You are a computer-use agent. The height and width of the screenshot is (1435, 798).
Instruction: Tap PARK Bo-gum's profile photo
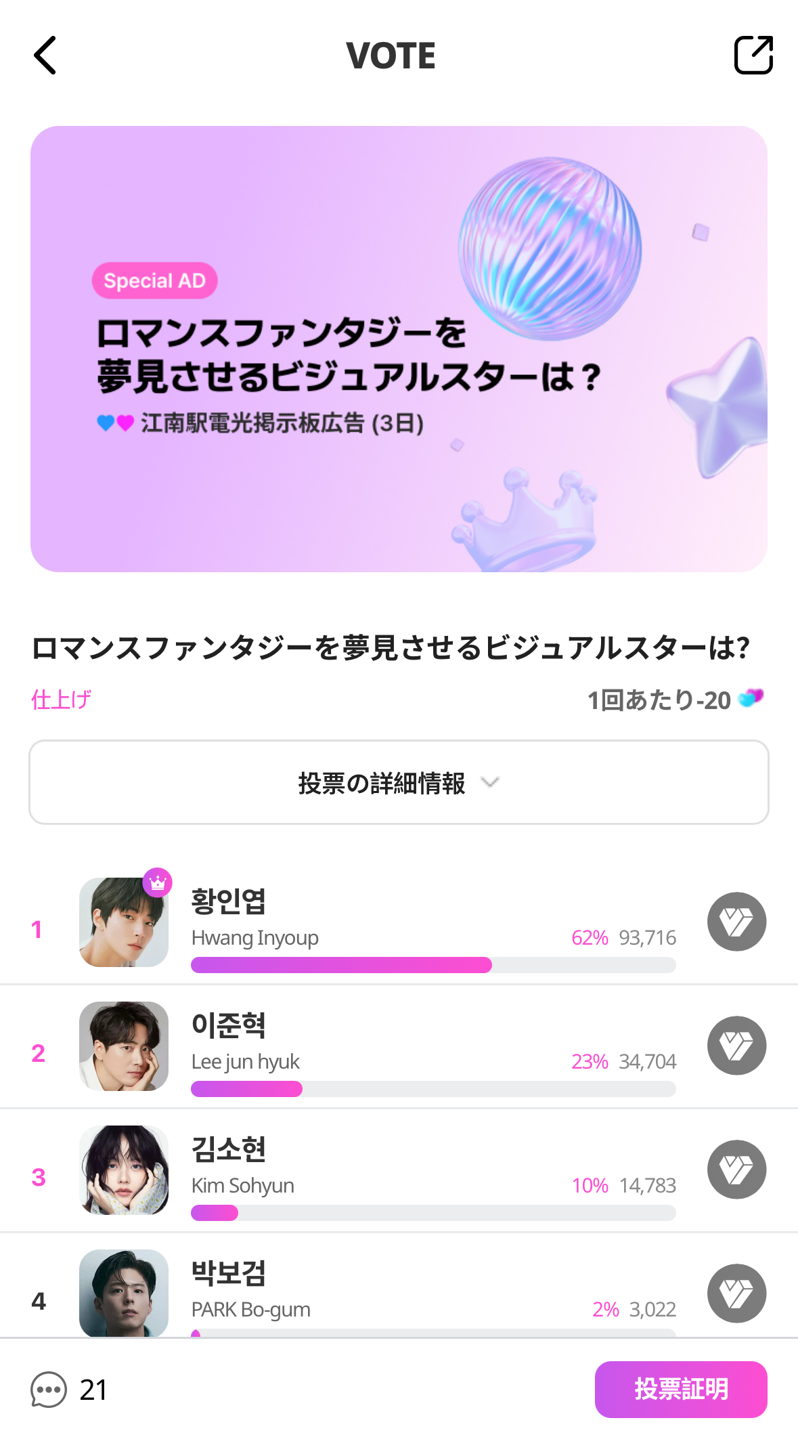tap(124, 1292)
